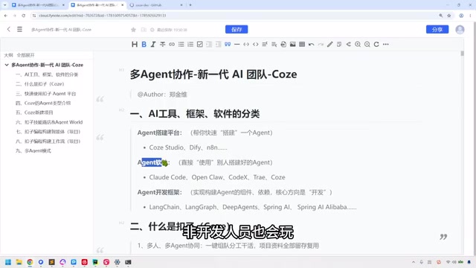Click the circular refresh icon in the toolbar
Image resolution: width=476 pixels, height=268 pixels.
click(x=376, y=45)
